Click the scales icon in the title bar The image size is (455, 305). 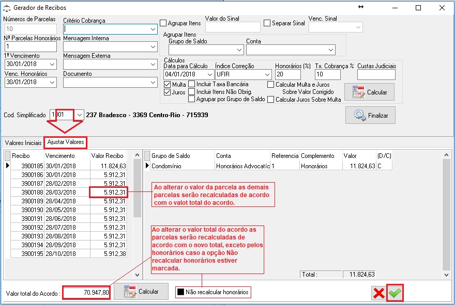click(6, 8)
